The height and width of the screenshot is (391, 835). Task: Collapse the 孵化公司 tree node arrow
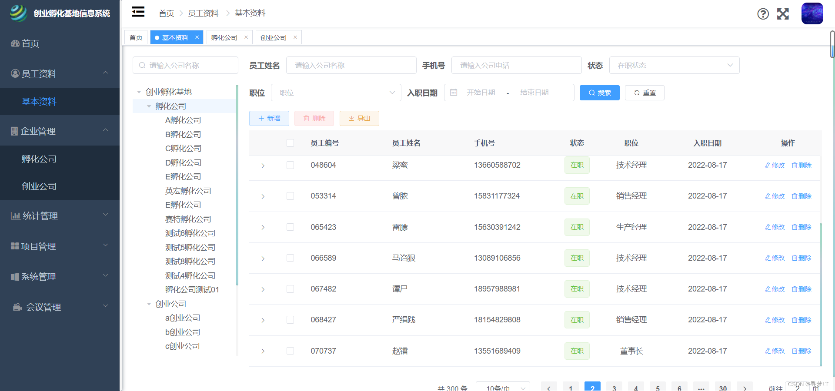[149, 106]
